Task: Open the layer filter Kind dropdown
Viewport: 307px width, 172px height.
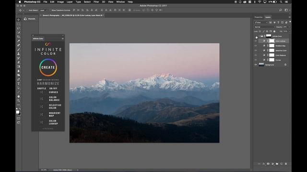Action: 260,22
